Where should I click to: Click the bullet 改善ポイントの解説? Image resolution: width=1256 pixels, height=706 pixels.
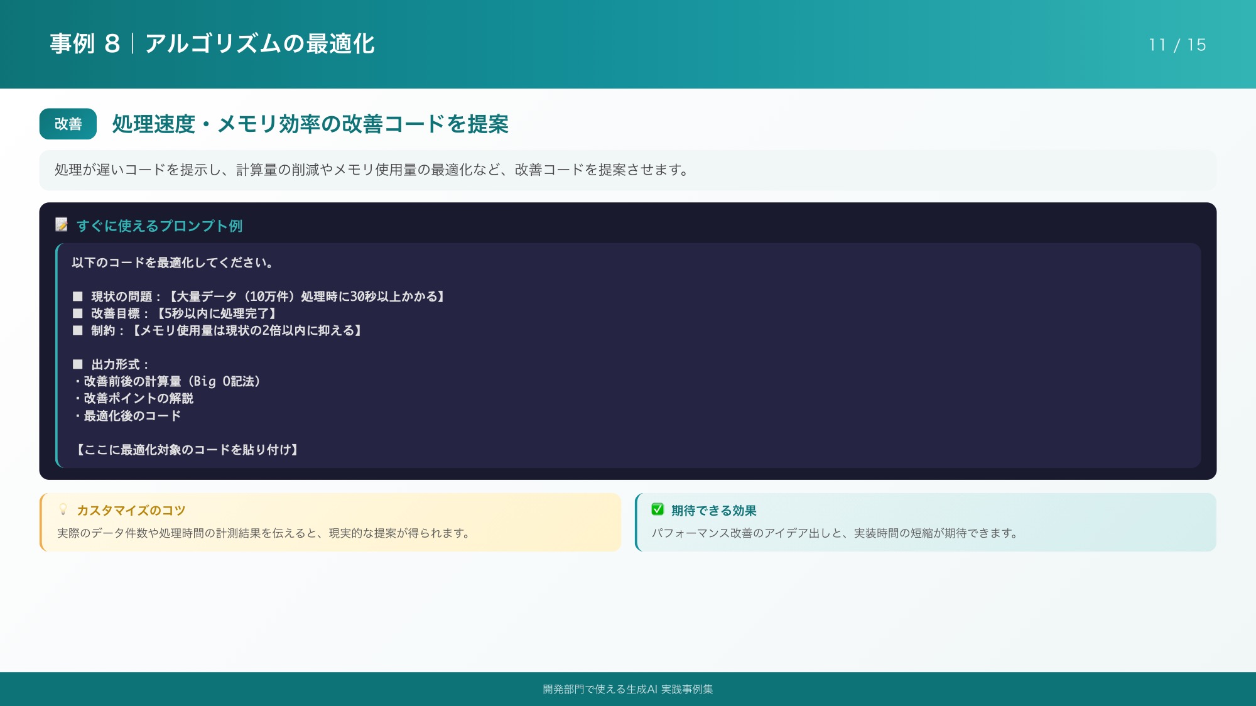(x=133, y=398)
